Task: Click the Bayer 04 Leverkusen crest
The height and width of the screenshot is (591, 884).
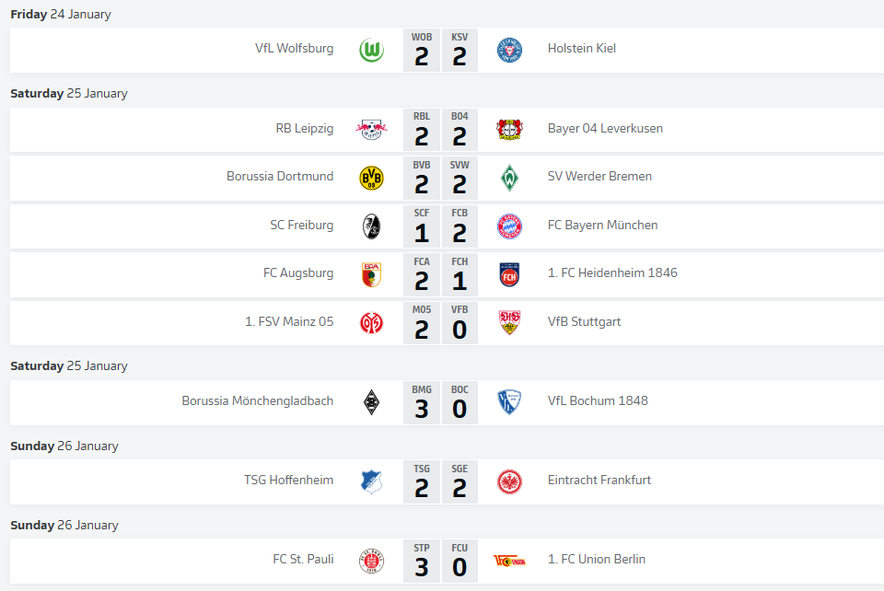Action: tap(509, 129)
